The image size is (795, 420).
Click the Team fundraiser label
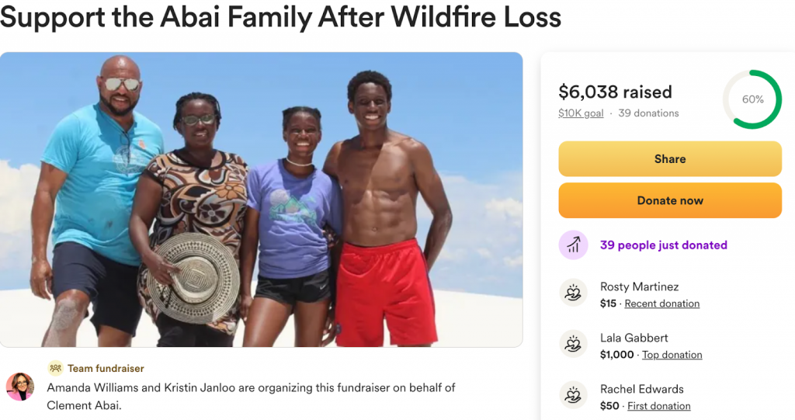[106, 368]
